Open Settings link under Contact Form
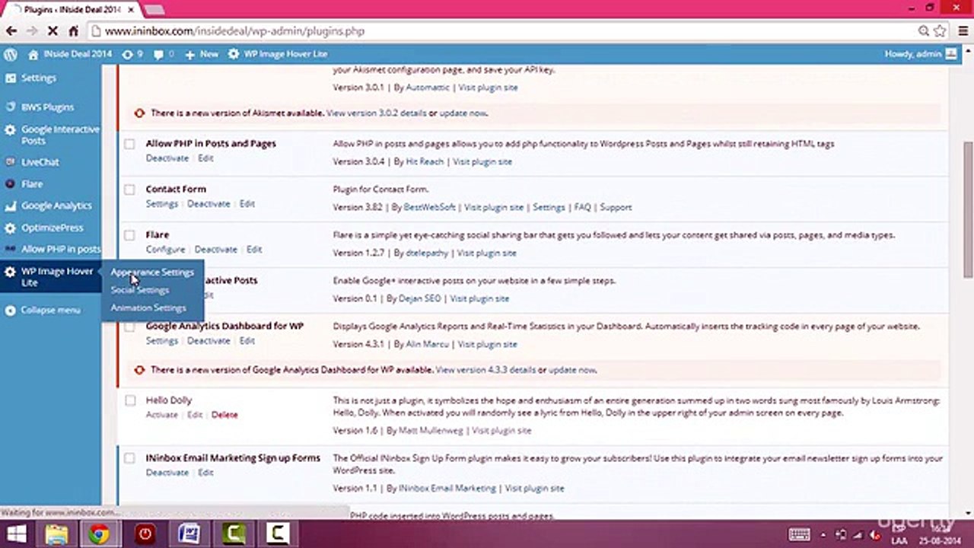The width and height of the screenshot is (974, 548). pyautogui.click(x=162, y=204)
